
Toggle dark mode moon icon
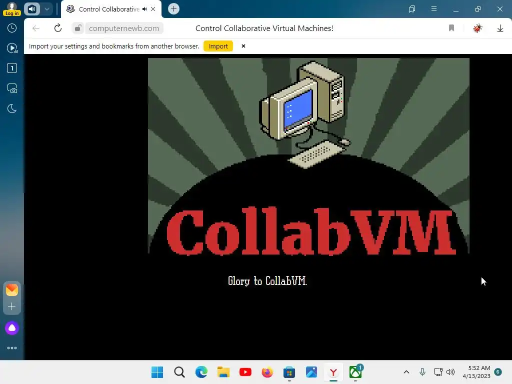coord(12,108)
